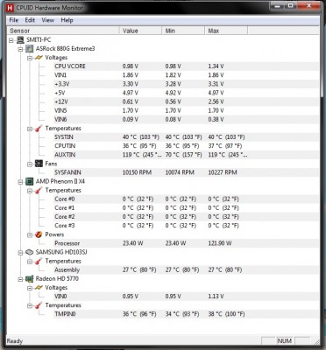This screenshot has height=350, width=326.
Task: Collapse the Fans group
Action: pos(30,164)
